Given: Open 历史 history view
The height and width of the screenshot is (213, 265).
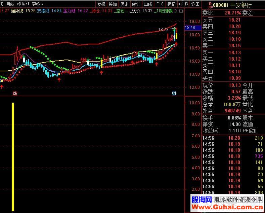Looking at the screenshot, I should 124,4.
